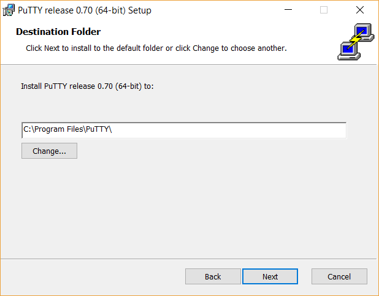This screenshot has height=296, width=379.
Task: Click the PuTTY computers logo in the header
Action: click(x=356, y=42)
